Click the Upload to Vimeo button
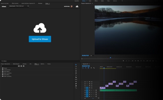 [40, 39]
